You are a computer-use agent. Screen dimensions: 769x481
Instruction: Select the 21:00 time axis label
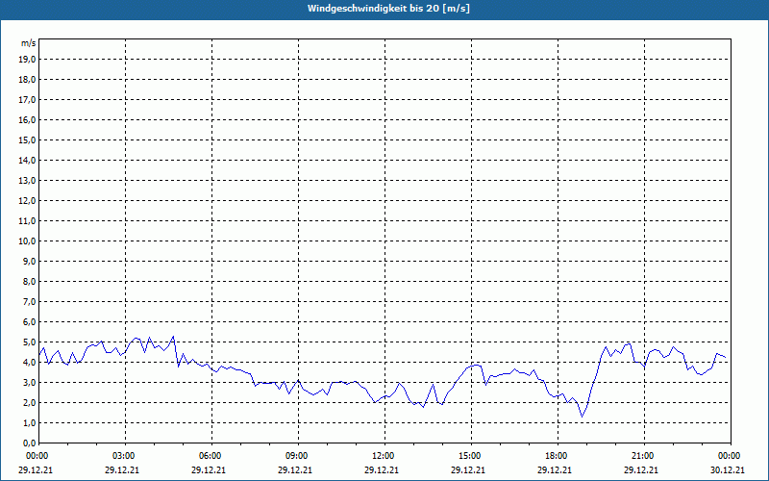click(x=644, y=456)
